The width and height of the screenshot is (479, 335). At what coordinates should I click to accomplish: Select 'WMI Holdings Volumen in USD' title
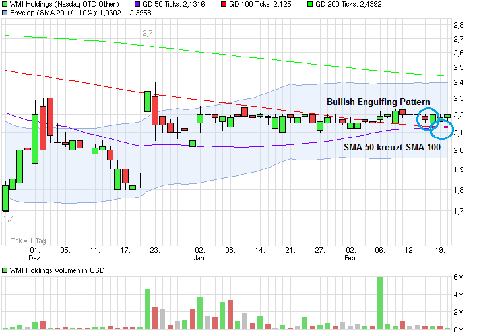[x=57, y=270]
